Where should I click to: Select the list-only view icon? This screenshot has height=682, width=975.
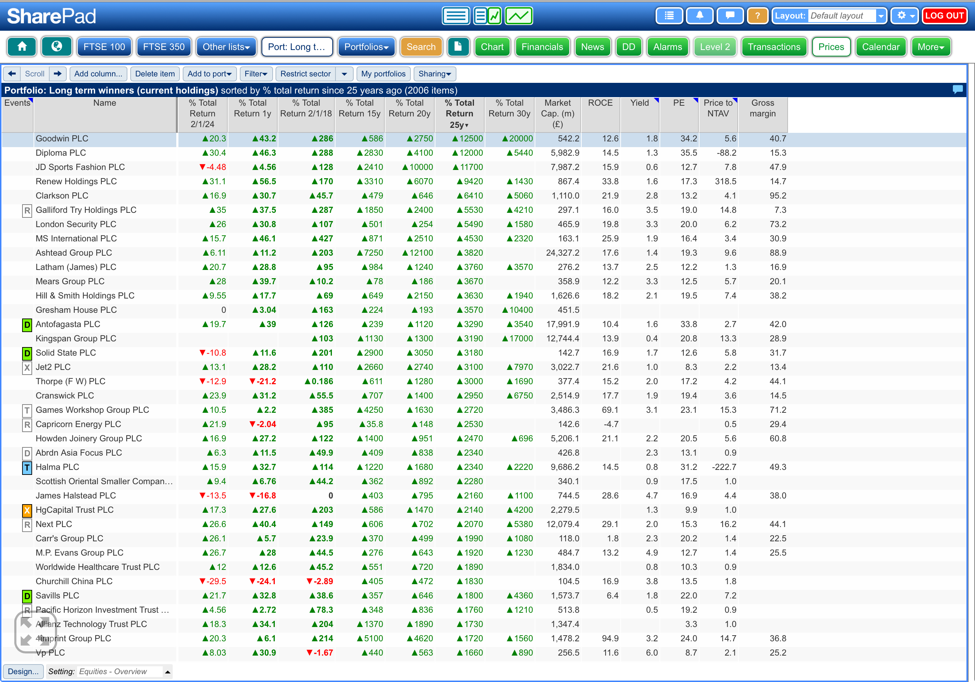point(456,16)
